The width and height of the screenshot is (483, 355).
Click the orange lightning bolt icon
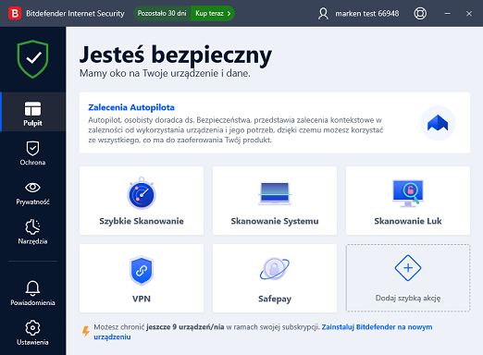click(x=86, y=332)
